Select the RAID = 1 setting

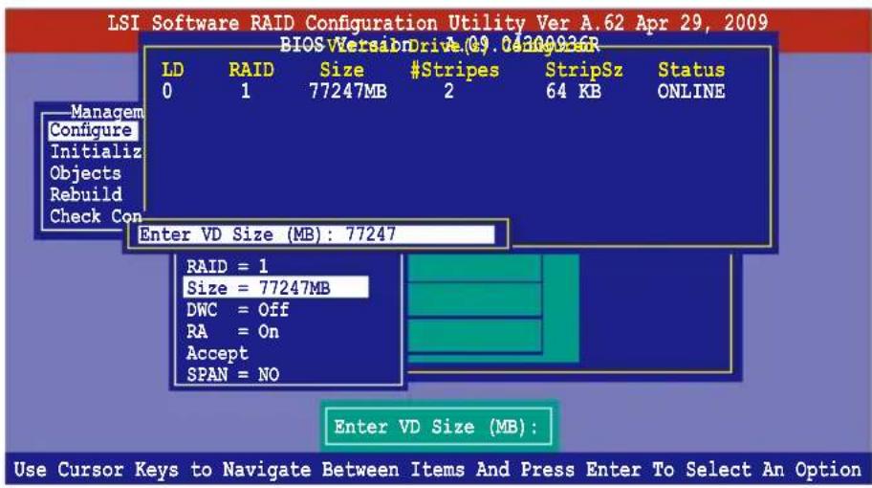227,267
